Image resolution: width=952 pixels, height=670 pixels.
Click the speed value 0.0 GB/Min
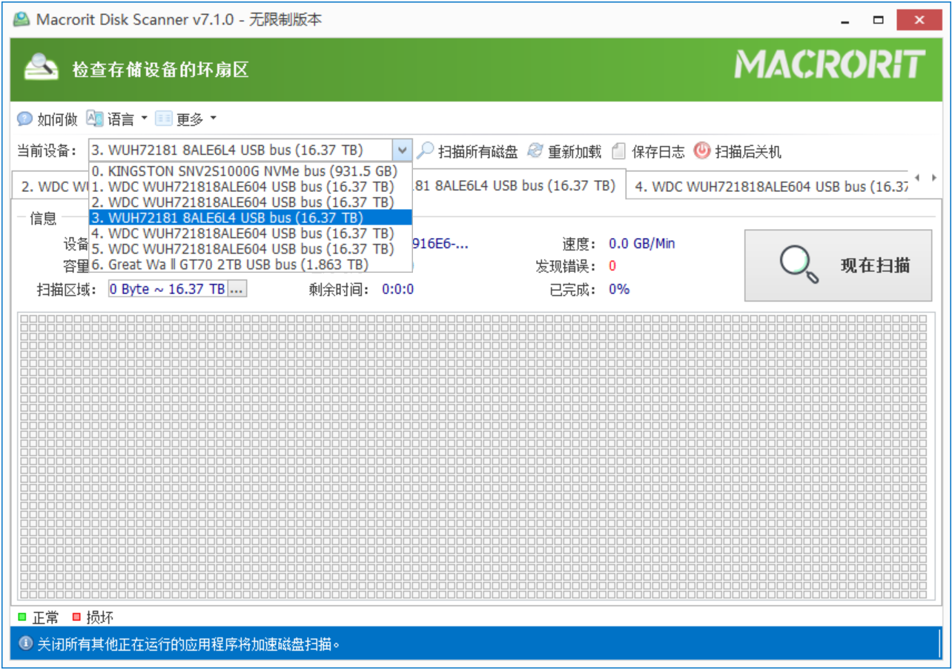pyautogui.click(x=641, y=243)
